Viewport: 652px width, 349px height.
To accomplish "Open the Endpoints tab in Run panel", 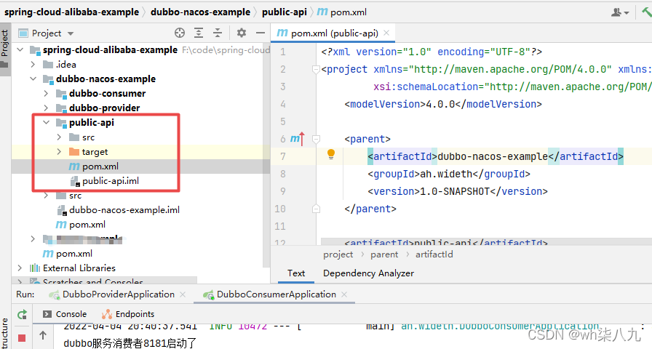I will pos(128,314).
